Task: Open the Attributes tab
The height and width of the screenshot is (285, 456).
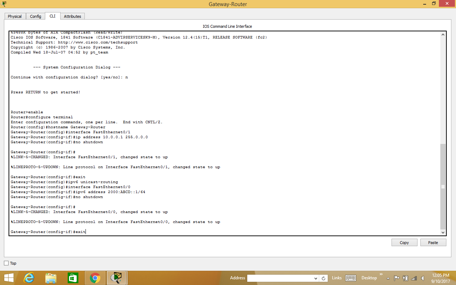Action: pyautogui.click(x=72, y=16)
